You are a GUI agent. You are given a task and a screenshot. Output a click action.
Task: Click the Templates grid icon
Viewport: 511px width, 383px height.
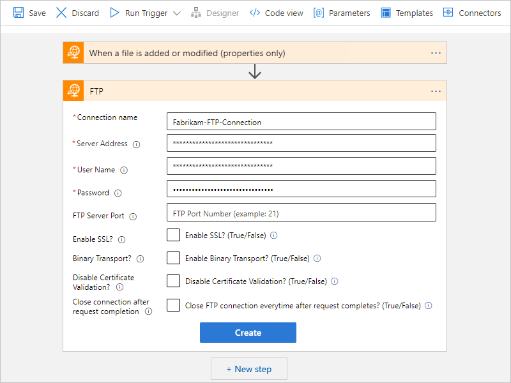[x=386, y=13]
